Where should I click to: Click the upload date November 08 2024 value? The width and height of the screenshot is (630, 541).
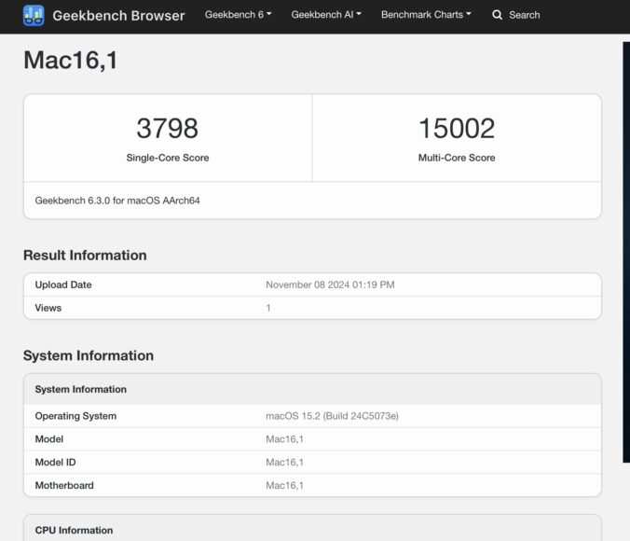[330, 284]
